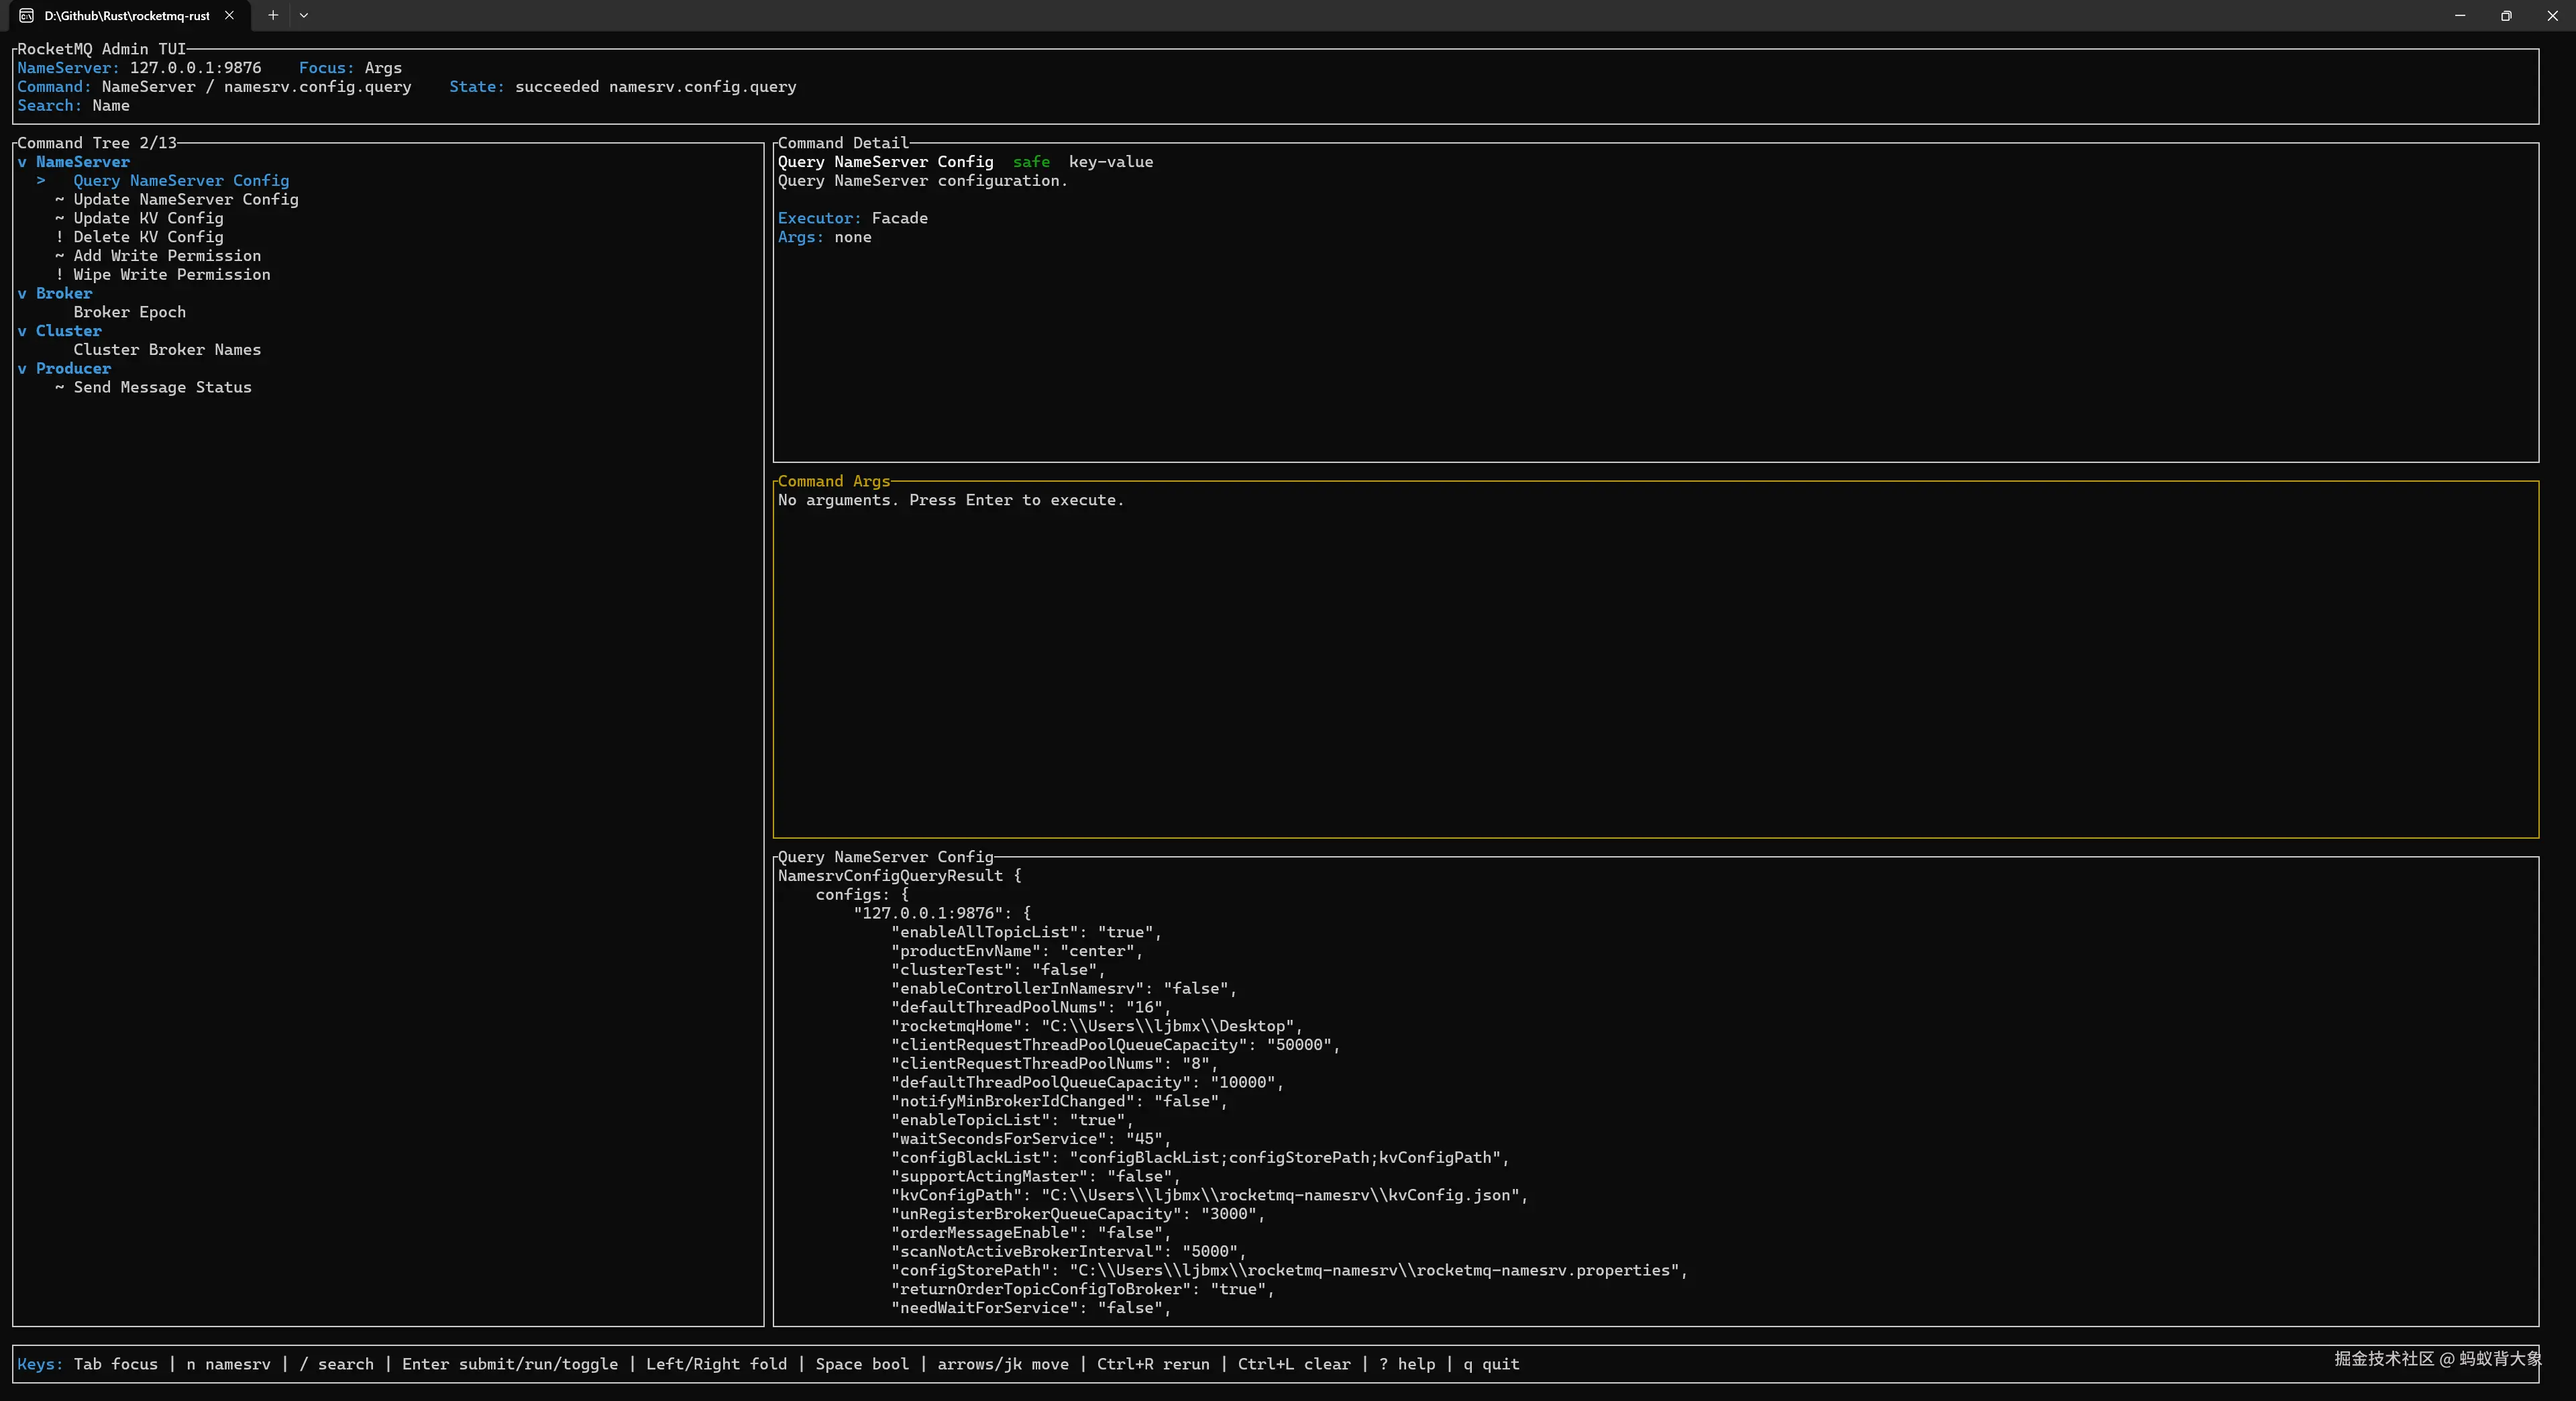
Task: Click the scanNotActiveBrokerInterval 5000 result line
Action: pos(1069,1252)
